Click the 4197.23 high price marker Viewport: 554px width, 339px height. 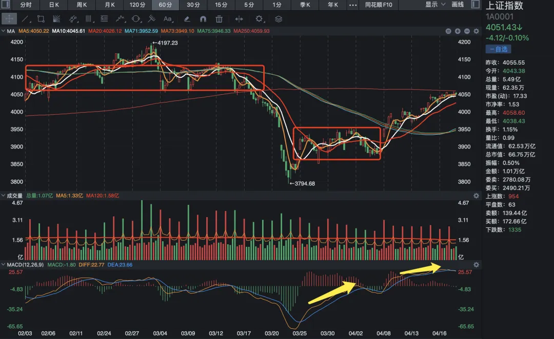165,43
